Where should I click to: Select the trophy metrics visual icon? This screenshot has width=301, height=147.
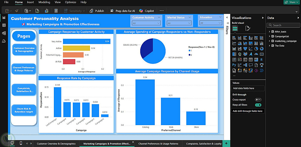pyautogui.click(x=262, y=65)
